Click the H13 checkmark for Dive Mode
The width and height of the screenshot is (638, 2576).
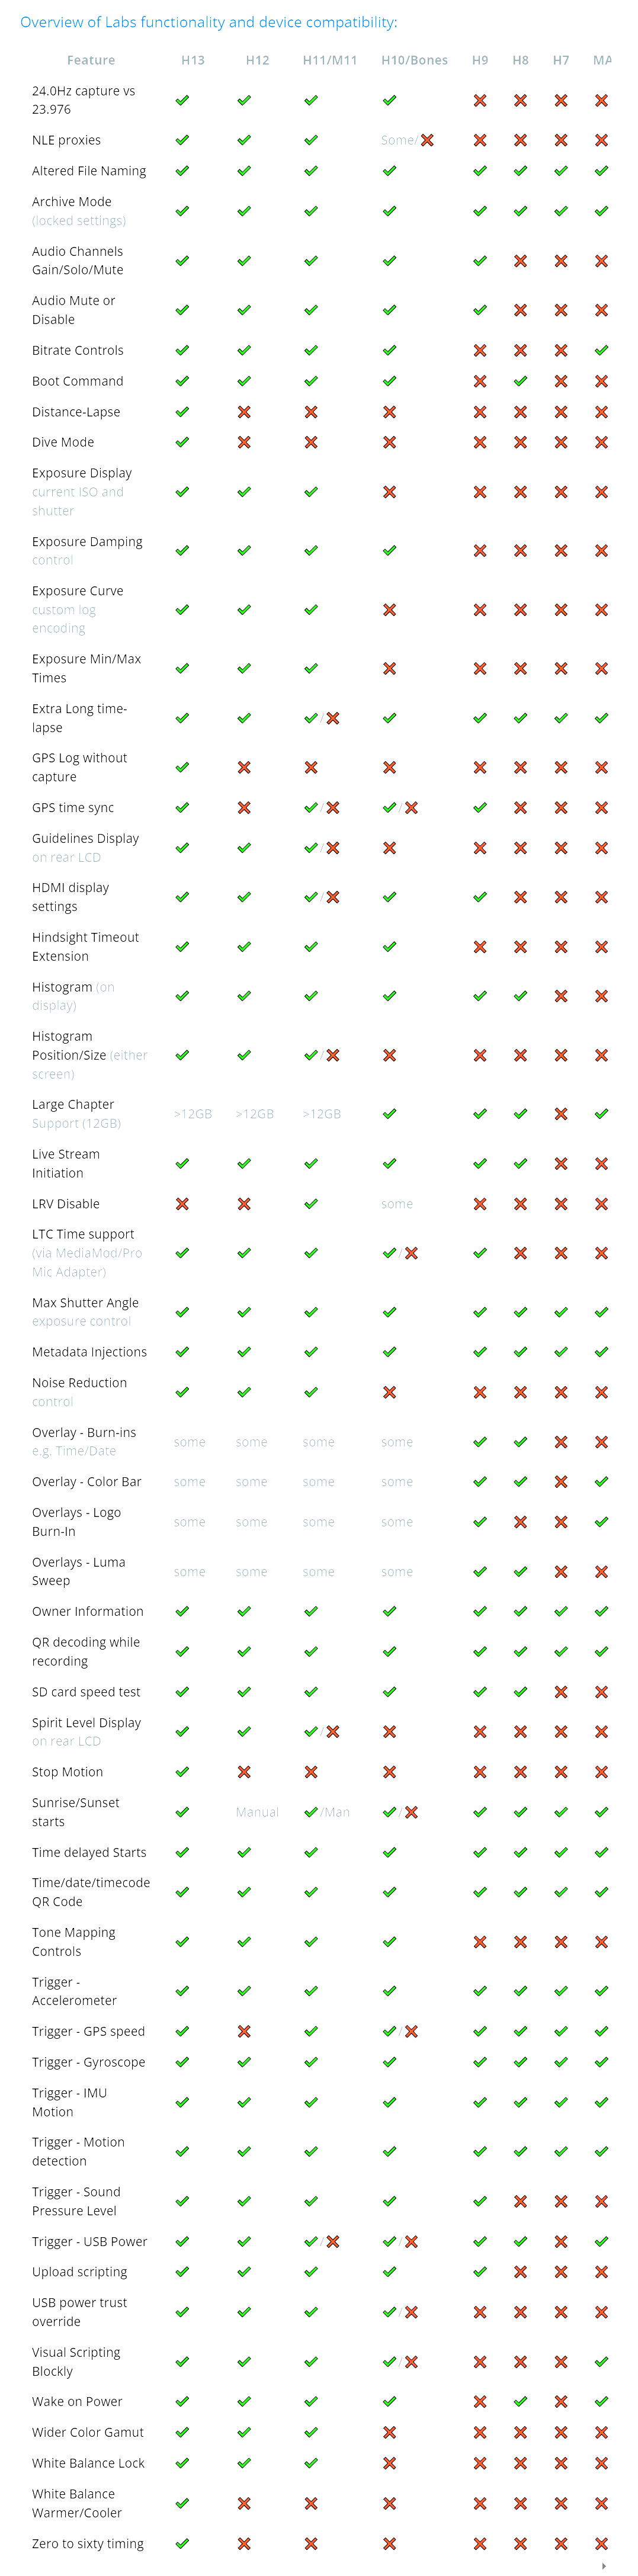182,442
